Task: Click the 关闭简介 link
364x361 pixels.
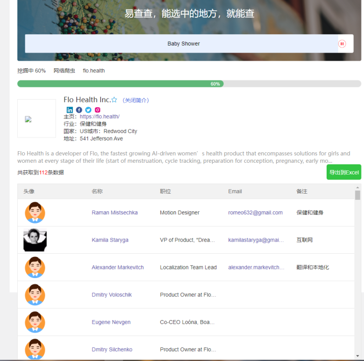Action: [x=136, y=100]
